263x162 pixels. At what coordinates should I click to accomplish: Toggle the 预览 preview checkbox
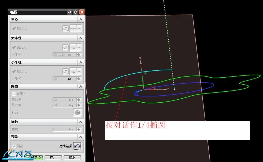click(14, 146)
